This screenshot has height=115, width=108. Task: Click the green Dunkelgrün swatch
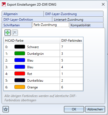coord(20,53)
